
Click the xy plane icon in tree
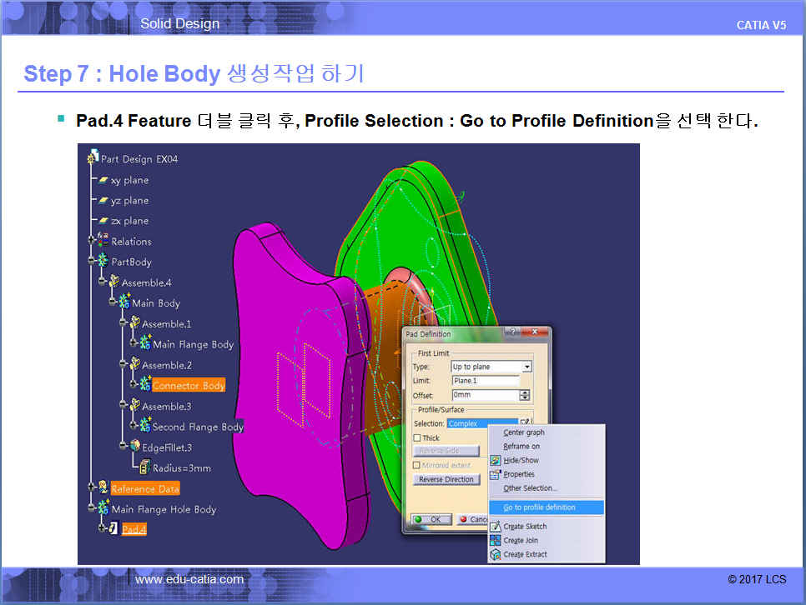(103, 180)
